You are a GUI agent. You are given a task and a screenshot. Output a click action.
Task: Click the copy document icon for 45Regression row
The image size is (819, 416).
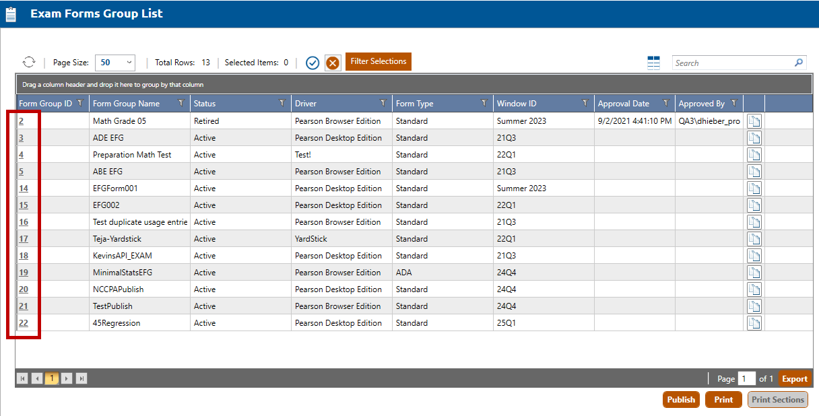click(x=754, y=323)
